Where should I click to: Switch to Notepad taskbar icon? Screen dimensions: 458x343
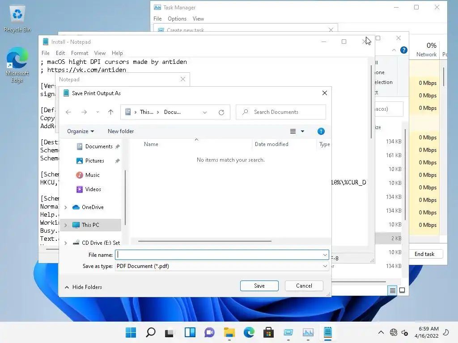click(x=328, y=332)
